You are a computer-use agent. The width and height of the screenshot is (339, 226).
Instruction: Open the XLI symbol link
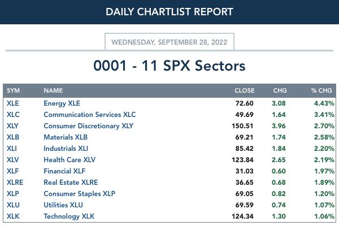click(x=12, y=149)
